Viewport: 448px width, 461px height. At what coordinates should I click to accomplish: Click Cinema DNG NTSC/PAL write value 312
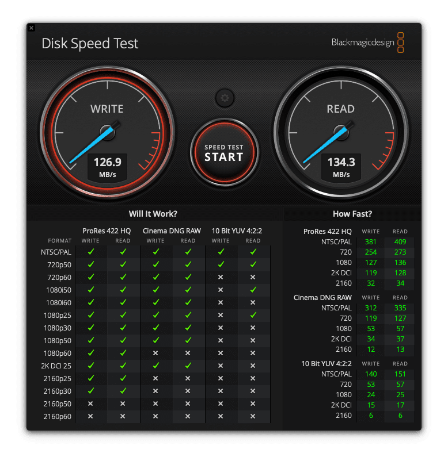370,308
